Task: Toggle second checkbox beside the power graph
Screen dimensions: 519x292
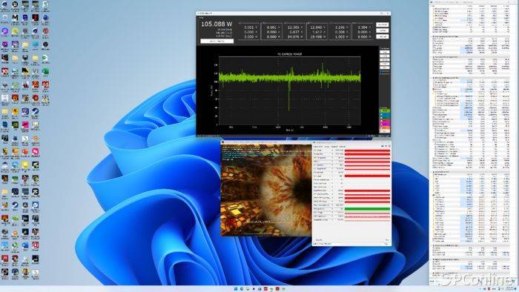Action: (380, 74)
